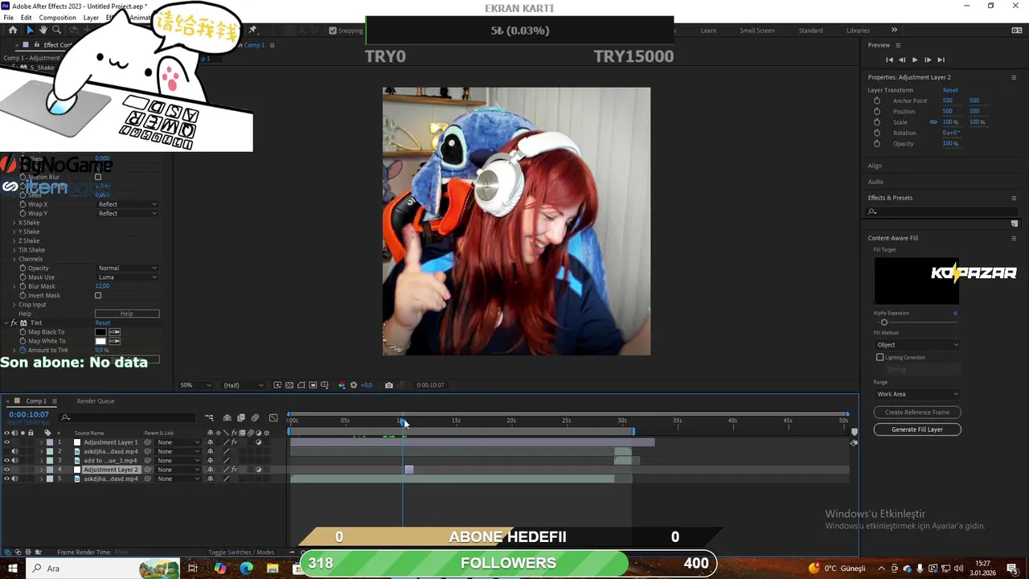Screen dimensions: 1029x579
Task: Open Windows File Explorer in taskbar
Action: (x=273, y=569)
